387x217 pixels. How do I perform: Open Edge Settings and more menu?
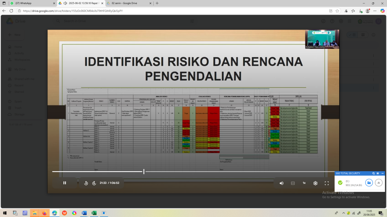click(375, 11)
